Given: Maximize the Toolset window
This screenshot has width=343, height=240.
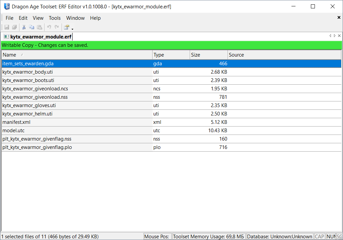Looking at the screenshot, I should coord(313,6).
